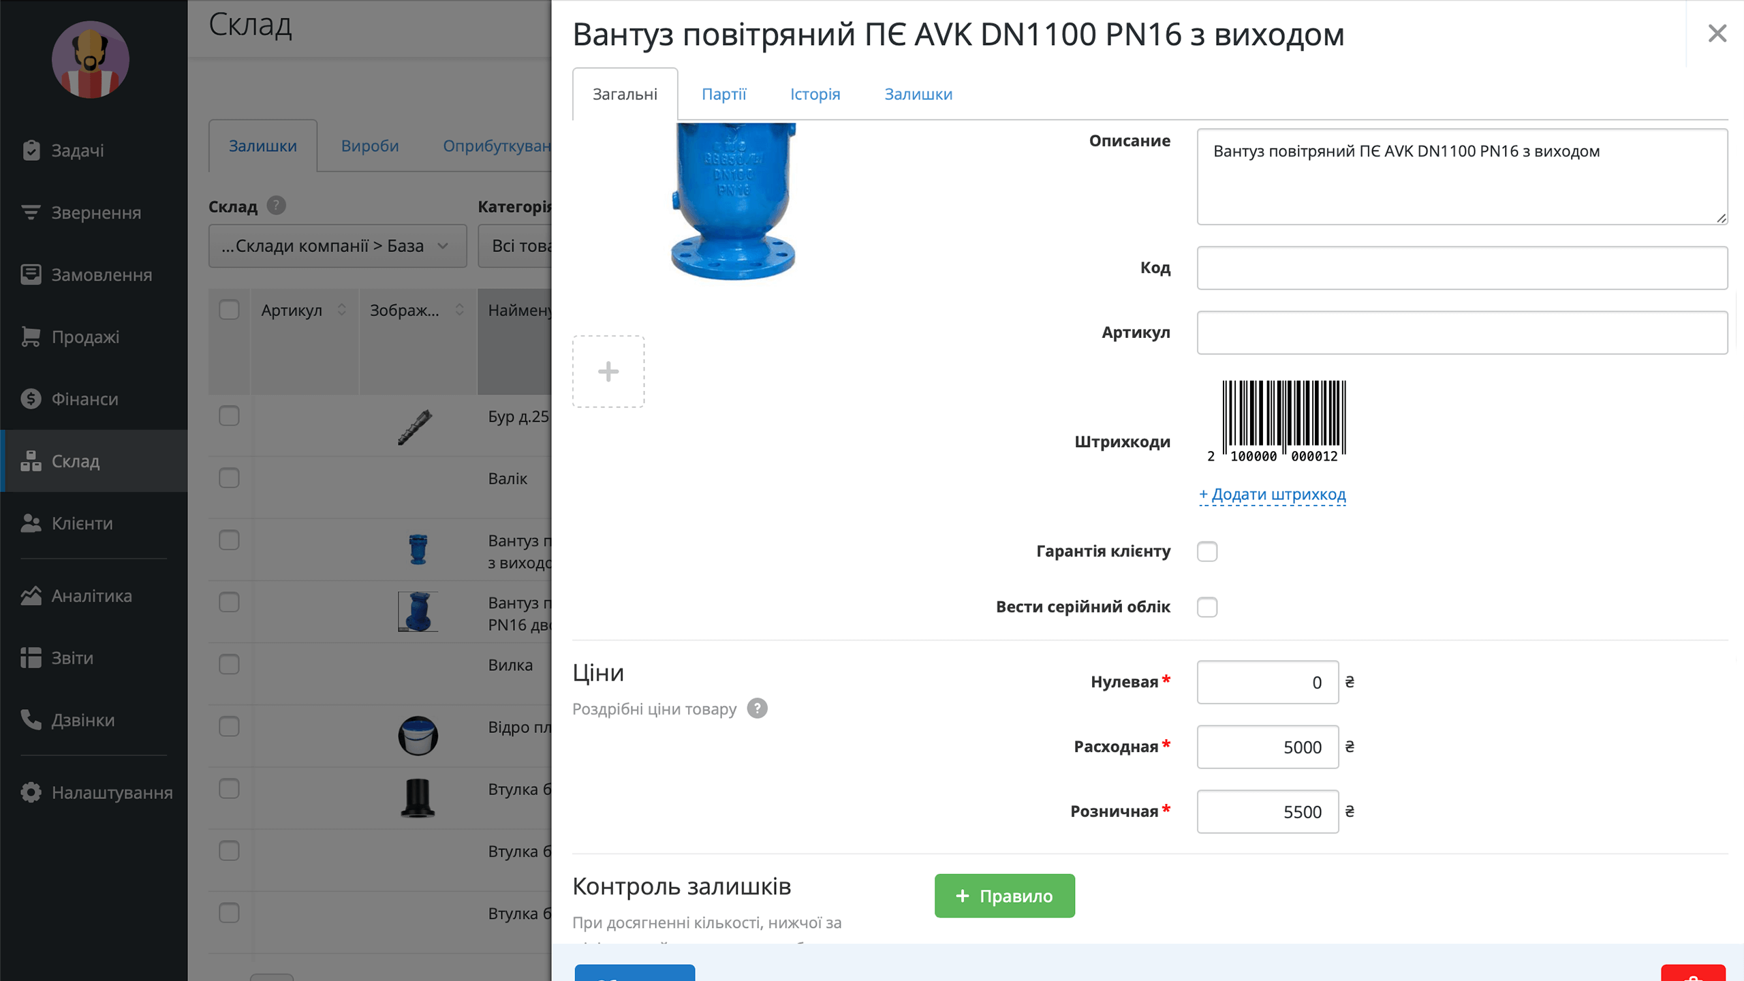Add a new product image with plus tile

point(608,371)
